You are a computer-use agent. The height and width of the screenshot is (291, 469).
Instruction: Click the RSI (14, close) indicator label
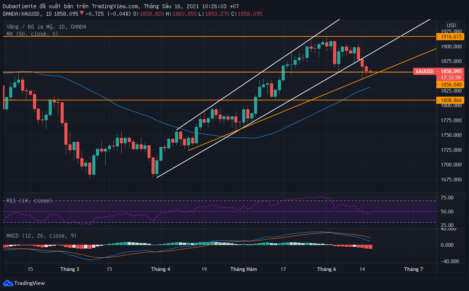tap(29, 201)
